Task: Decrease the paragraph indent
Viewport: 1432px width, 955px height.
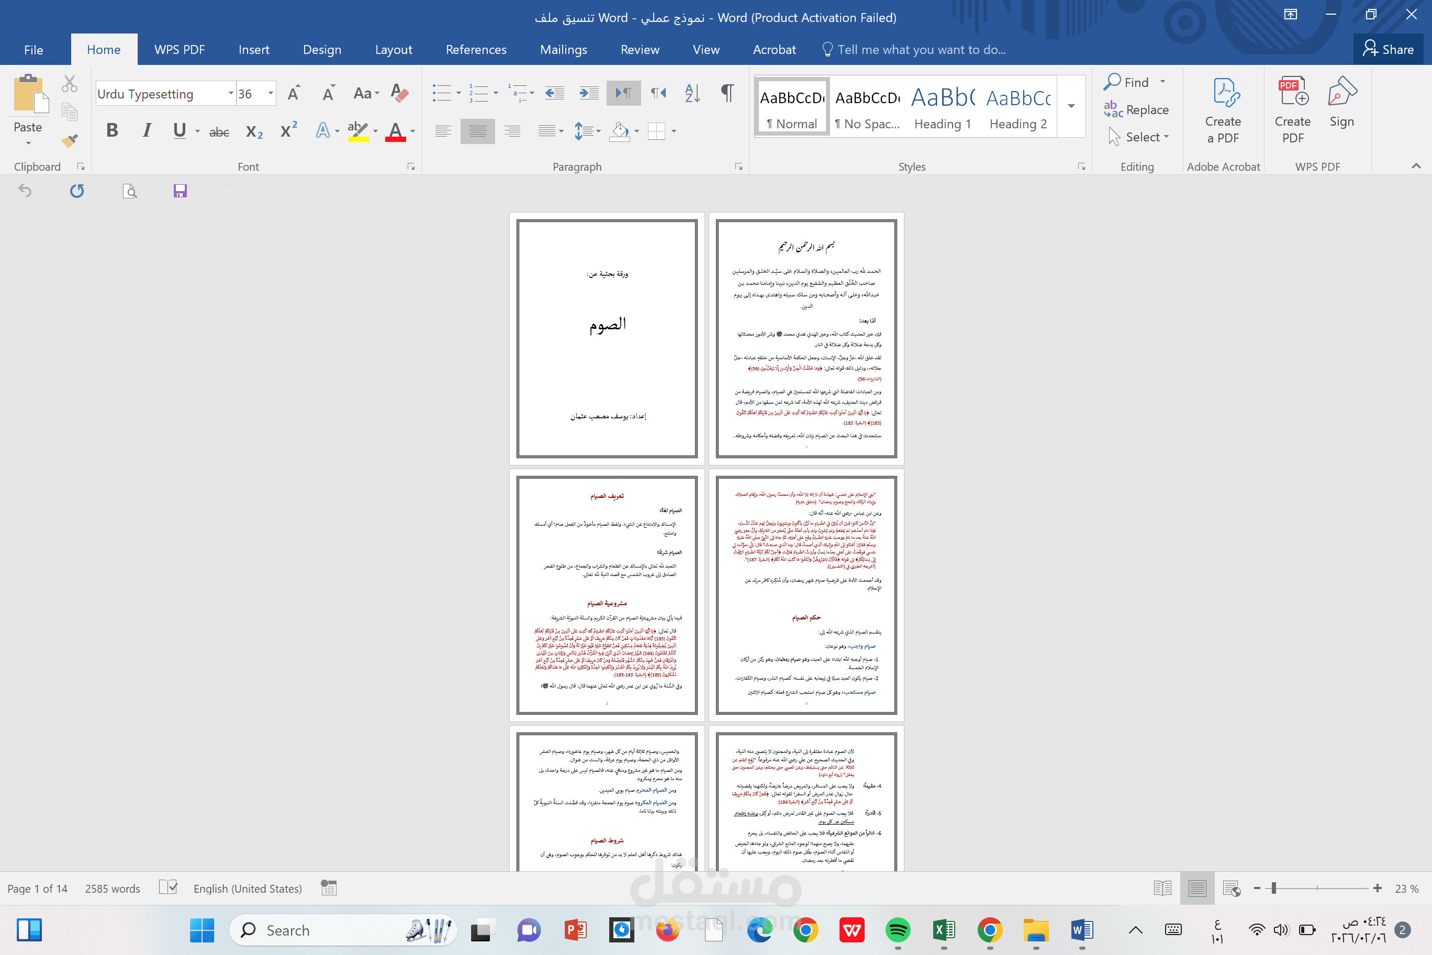Action: 555,93
